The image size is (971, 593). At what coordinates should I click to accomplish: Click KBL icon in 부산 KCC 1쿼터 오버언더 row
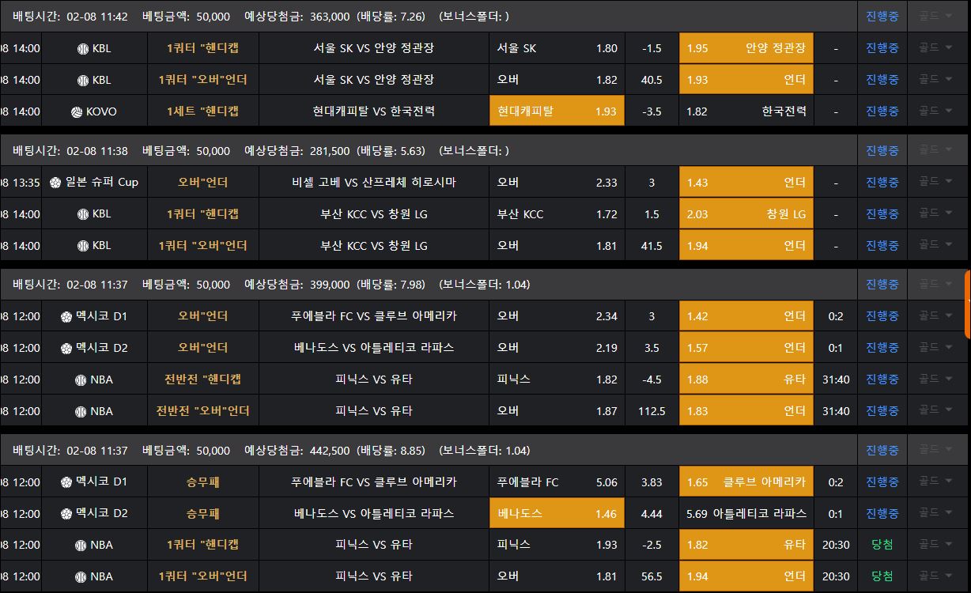click(x=82, y=246)
